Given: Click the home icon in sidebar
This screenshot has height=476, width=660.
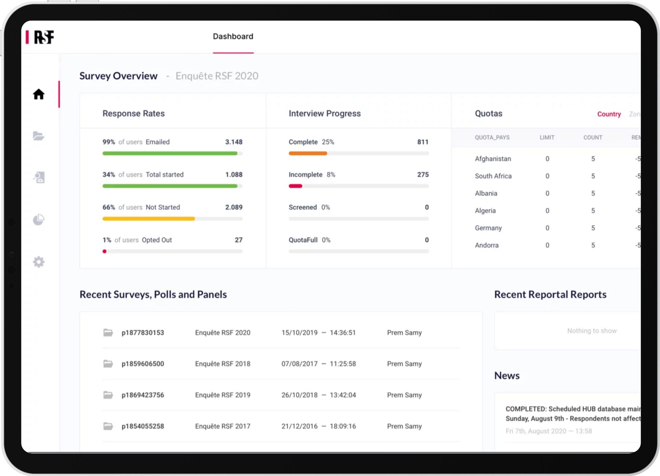Looking at the screenshot, I should (x=38, y=94).
